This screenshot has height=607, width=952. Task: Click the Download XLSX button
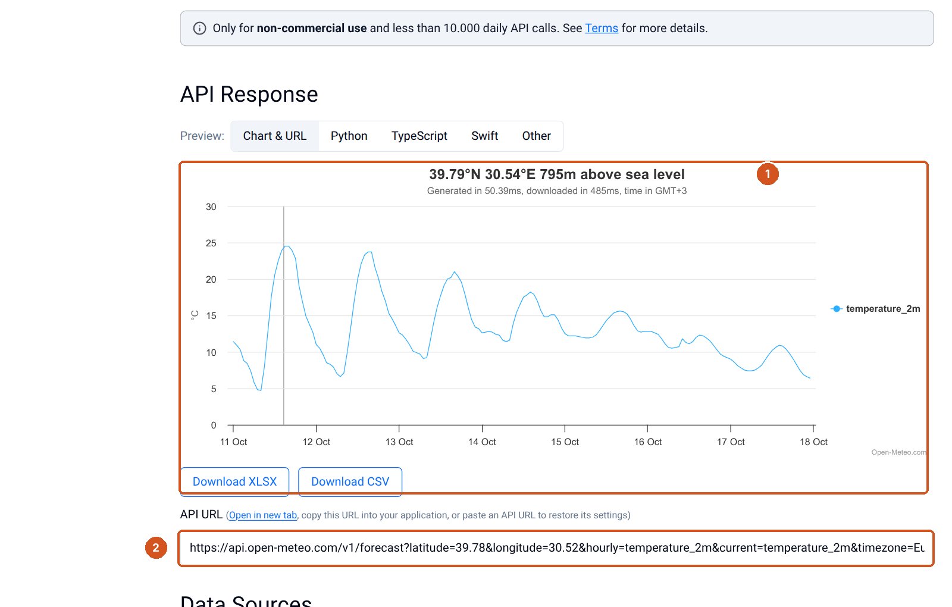click(x=235, y=481)
